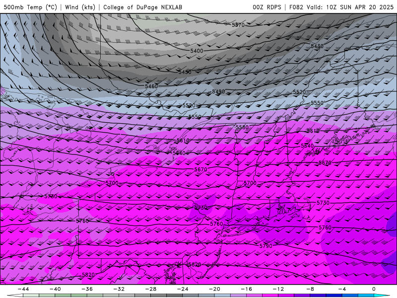This screenshot has width=397, height=298.
Task: Click the "500mb Temp (°C)" title text
Action: (30, 7)
